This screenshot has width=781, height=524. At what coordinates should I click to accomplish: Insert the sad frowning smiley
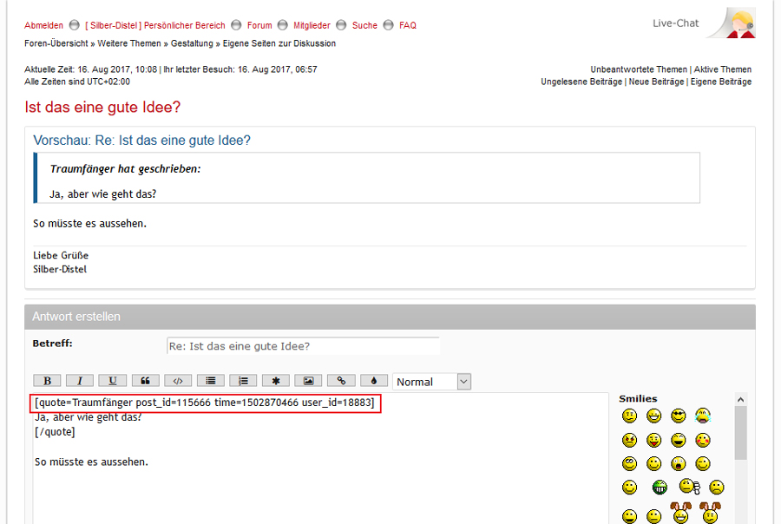tap(717, 488)
